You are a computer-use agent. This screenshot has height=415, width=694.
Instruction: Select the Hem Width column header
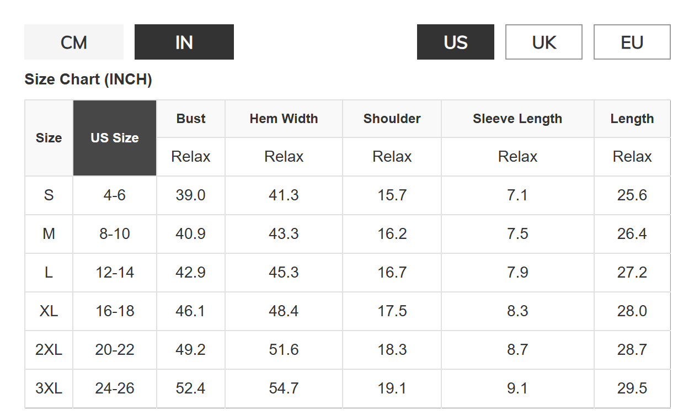[x=284, y=119]
